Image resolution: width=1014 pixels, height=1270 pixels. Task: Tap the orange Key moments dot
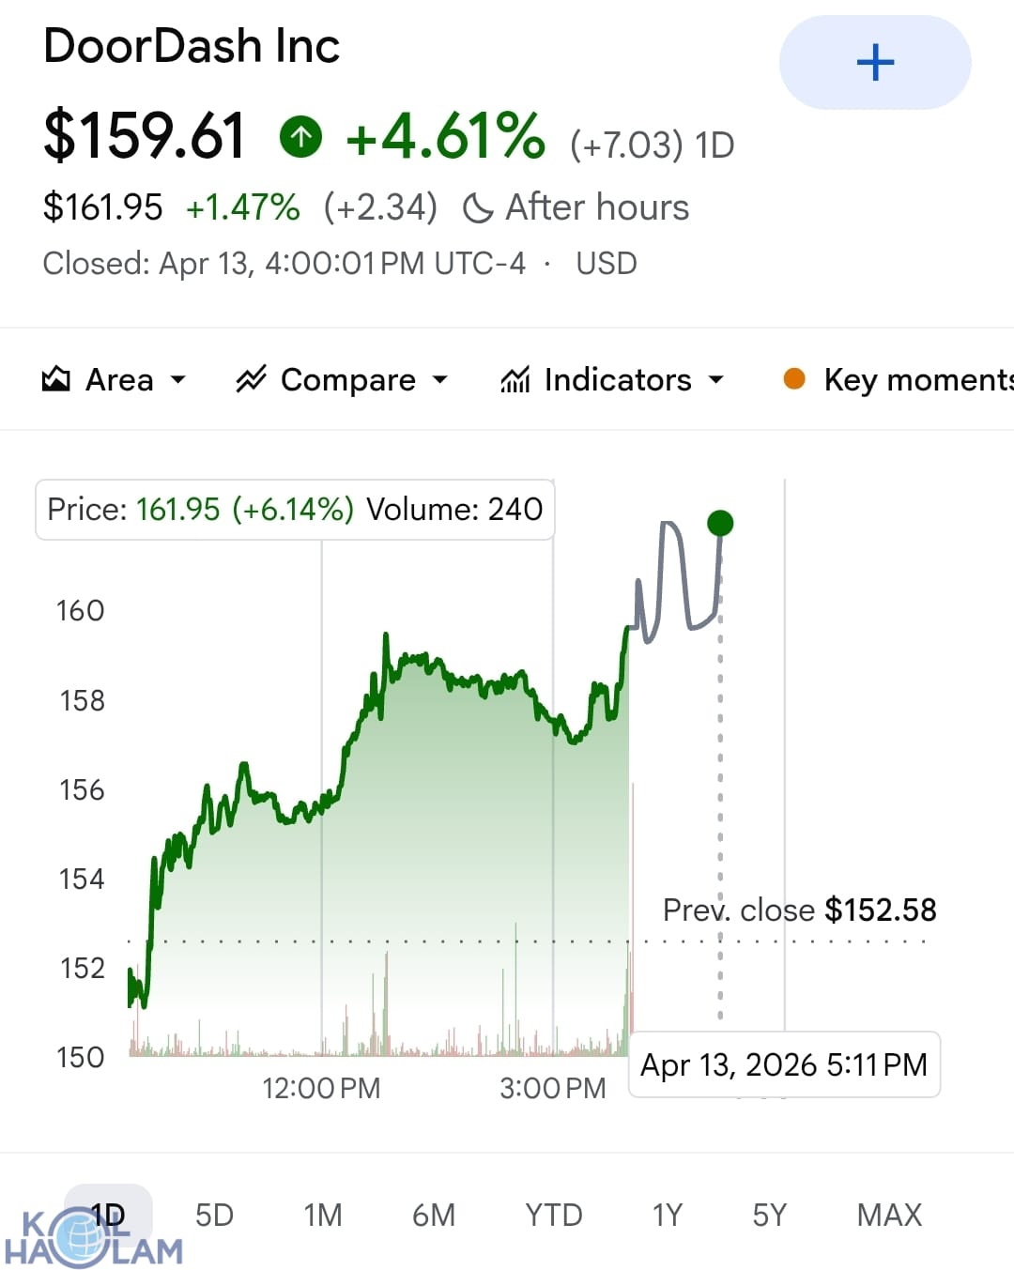(x=794, y=379)
